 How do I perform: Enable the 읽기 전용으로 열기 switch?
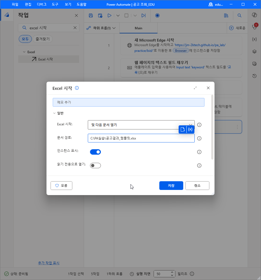95,166
